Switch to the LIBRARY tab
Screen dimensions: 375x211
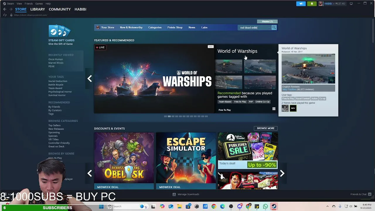tap(37, 9)
